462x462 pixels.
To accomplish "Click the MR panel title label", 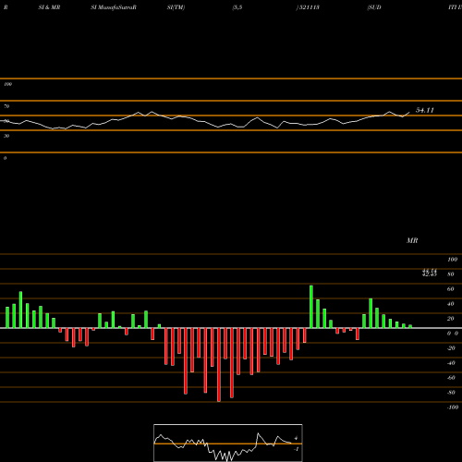I will coord(412,240).
